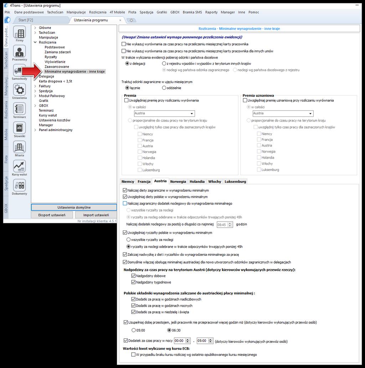Switch to the TachoScan vertical side tab
Image resolution: width=365 pixels, height=368 pixels.
[6, 60]
